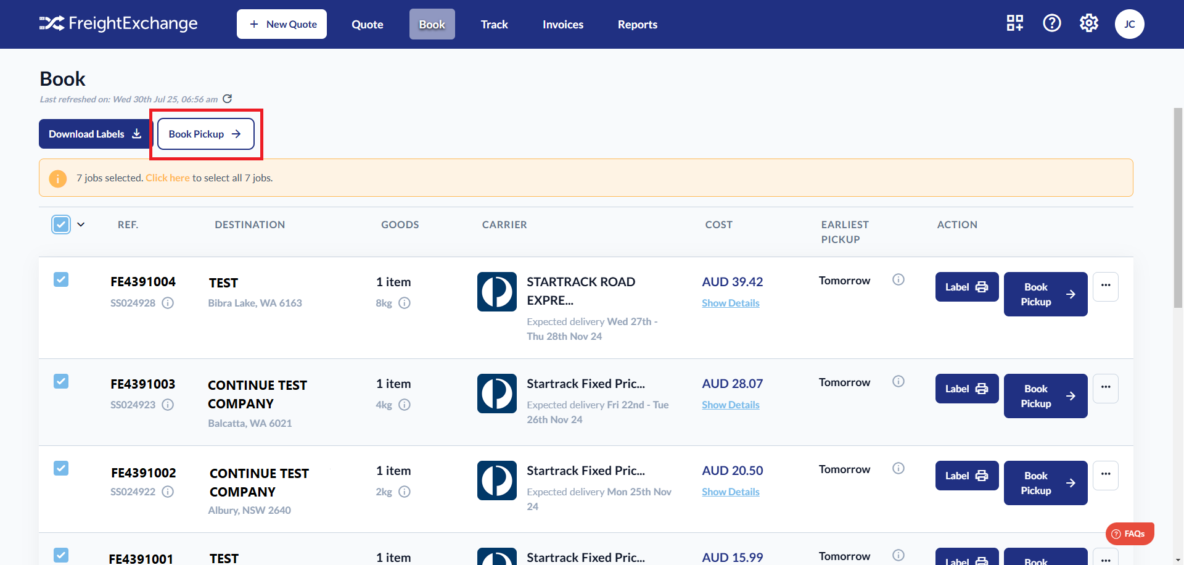Uncheck the FE4391002 row checkbox
This screenshot has width=1184, height=565.
[61, 468]
